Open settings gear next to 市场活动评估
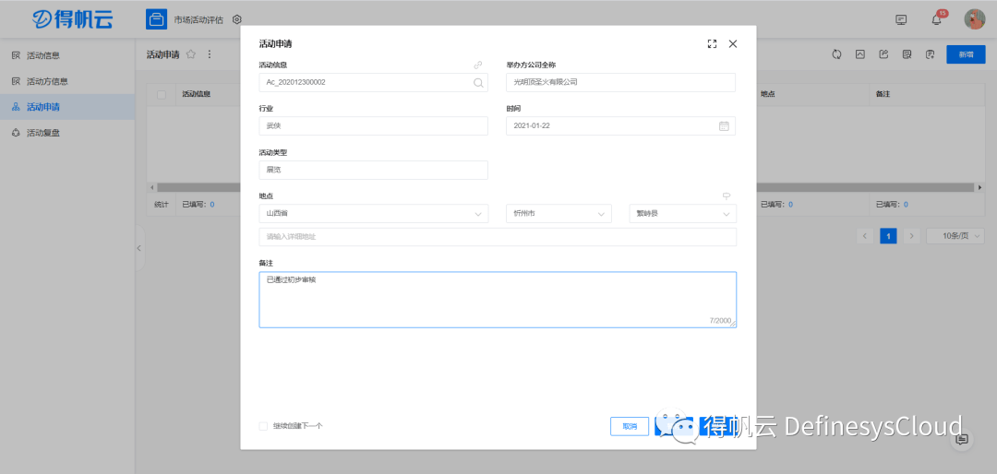The height and width of the screenshot is (474, 997). (237, 19)
